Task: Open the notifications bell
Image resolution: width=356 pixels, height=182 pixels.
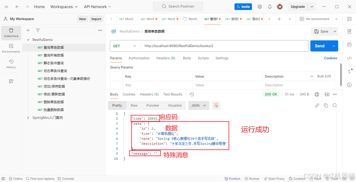Action: click(x=270, y=7)
